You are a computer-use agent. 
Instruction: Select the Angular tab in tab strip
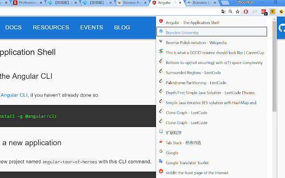pos(167,3)
